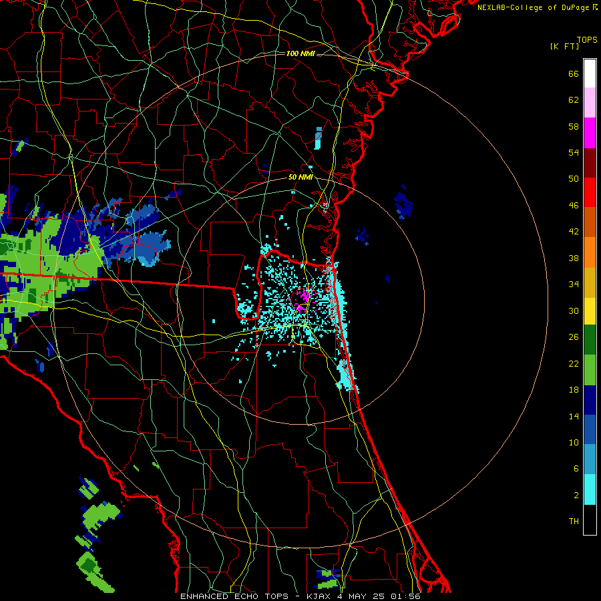Image resolution: width=601 pixels, height=601 pixels.
Task: Click the yellow legend swatch
Action: [590, 311]
